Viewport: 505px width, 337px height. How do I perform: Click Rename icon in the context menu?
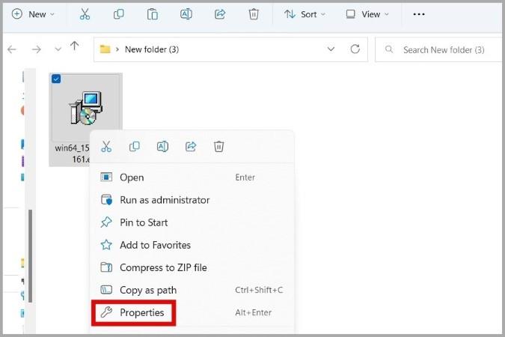coord(162,147)
